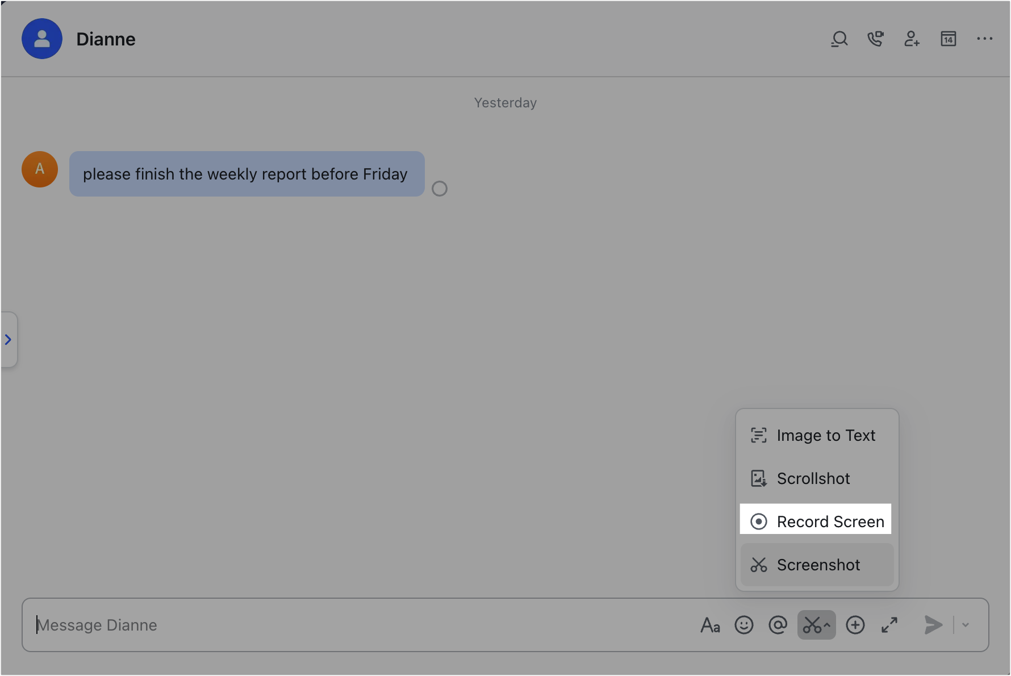Open the calendar icon in the header
Image resolution: width=1011 pixels, height=676 pixels.
tap(948, 39)
